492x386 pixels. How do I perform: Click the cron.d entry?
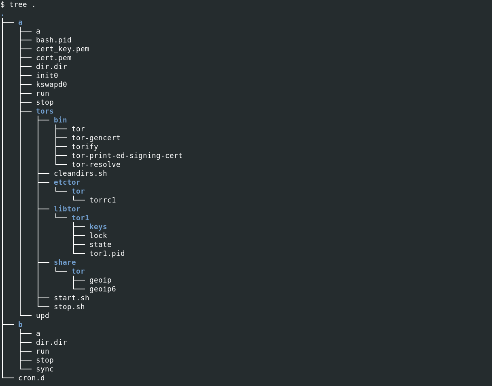pos(31,378)
